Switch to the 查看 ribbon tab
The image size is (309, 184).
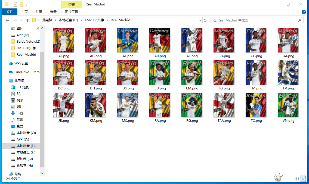(x=53, y=12)
